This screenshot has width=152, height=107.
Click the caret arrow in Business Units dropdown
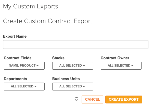(84, 87)
